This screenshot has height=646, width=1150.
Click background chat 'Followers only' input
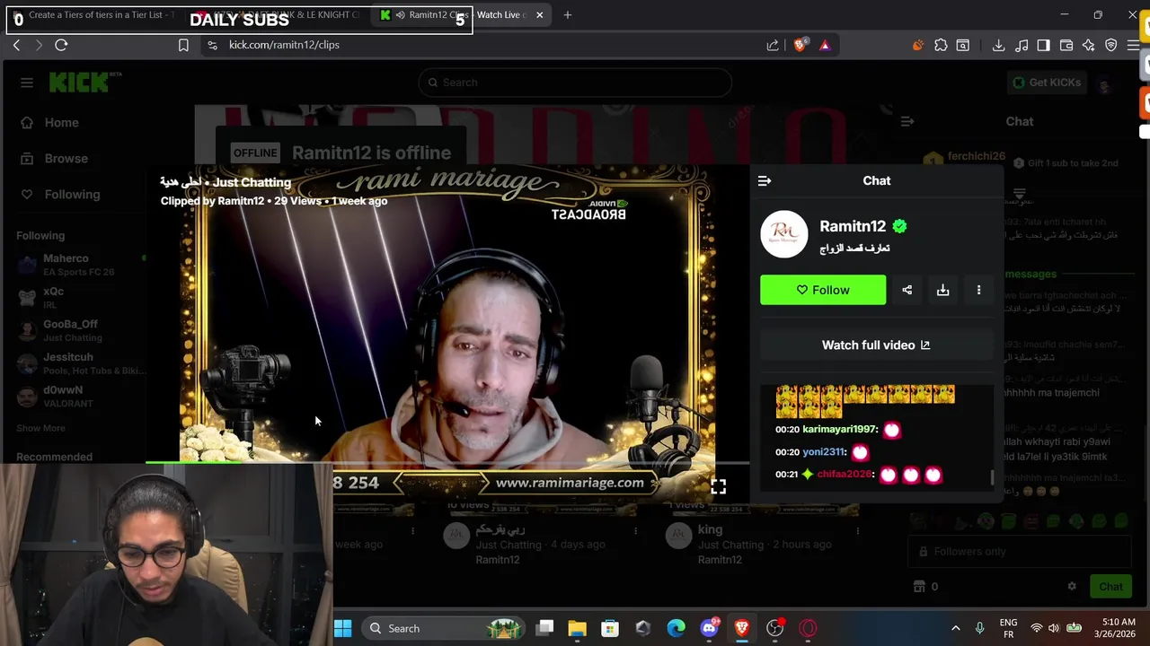[x=1022, y=551]
